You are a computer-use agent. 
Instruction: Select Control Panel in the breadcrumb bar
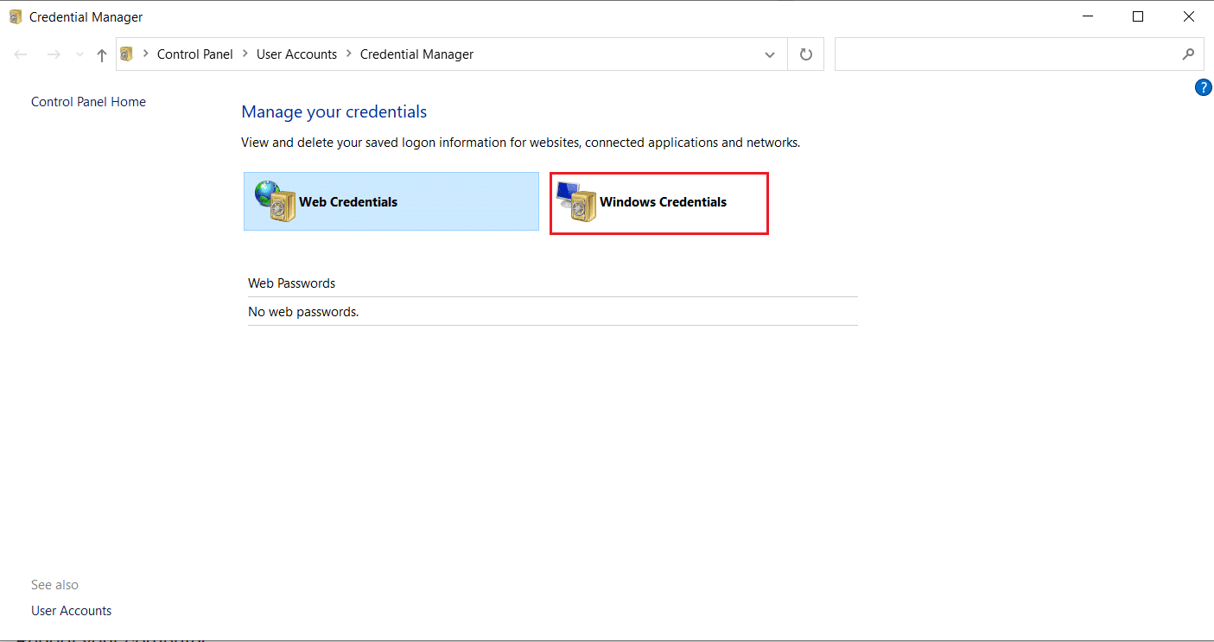click(x=195, y=54)
